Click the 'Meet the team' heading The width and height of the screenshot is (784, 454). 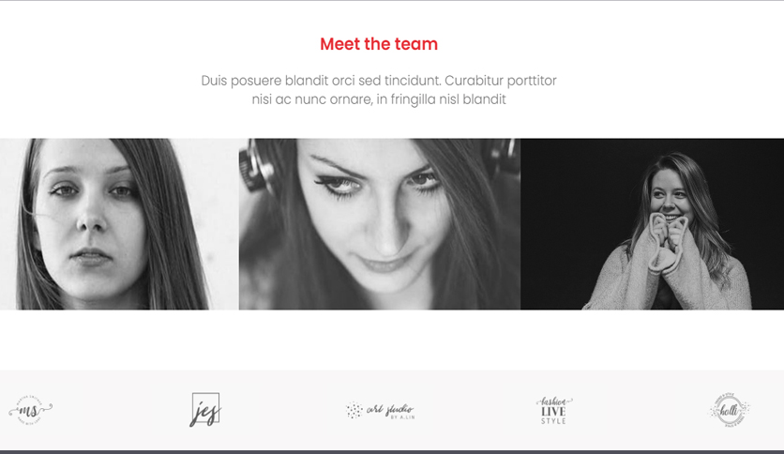379,44
